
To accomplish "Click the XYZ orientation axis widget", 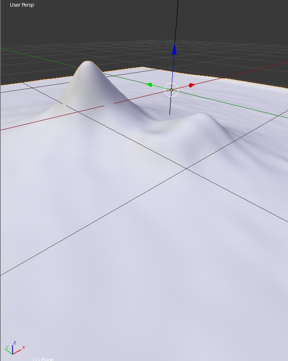I will [x=15, y=348].
